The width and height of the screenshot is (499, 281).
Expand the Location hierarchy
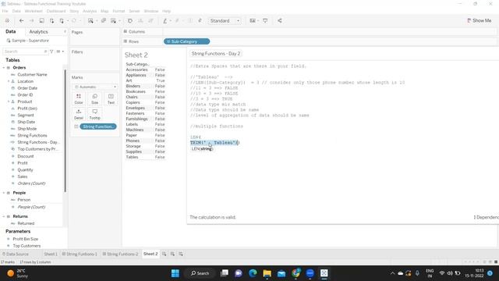point(9,81)
